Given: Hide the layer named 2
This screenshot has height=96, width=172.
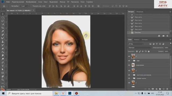Looking at the screenshot, I should point(129,71).
